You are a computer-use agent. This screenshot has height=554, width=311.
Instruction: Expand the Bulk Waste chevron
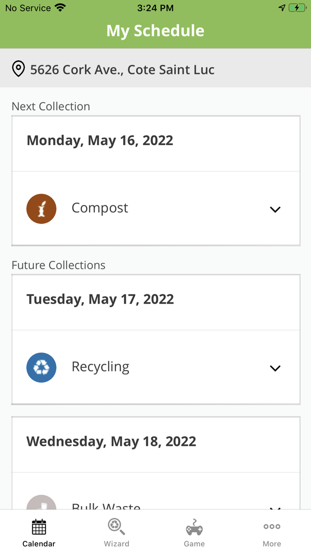tap(275, 507)
